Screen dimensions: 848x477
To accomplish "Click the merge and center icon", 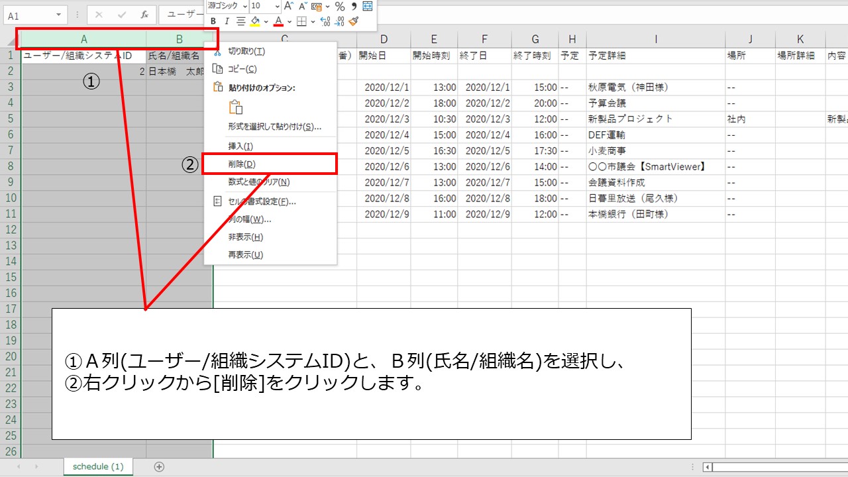I will [368, 6].
